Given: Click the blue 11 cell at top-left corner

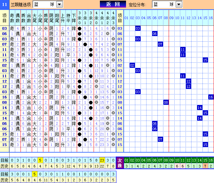Looking at the screenshot, I should [x=5, y=5].
